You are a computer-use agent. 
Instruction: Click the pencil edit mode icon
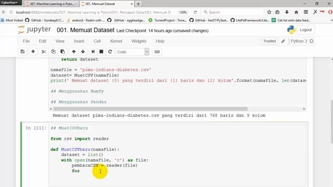pyautogui.click(x=283, y=41)
